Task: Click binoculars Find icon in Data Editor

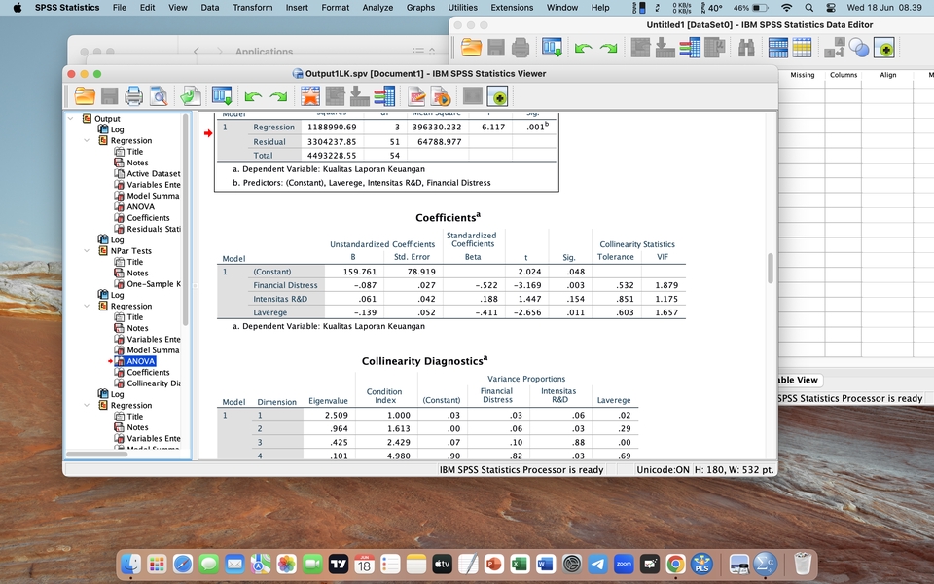Action: pyautogui.click(x=746, y=47)
